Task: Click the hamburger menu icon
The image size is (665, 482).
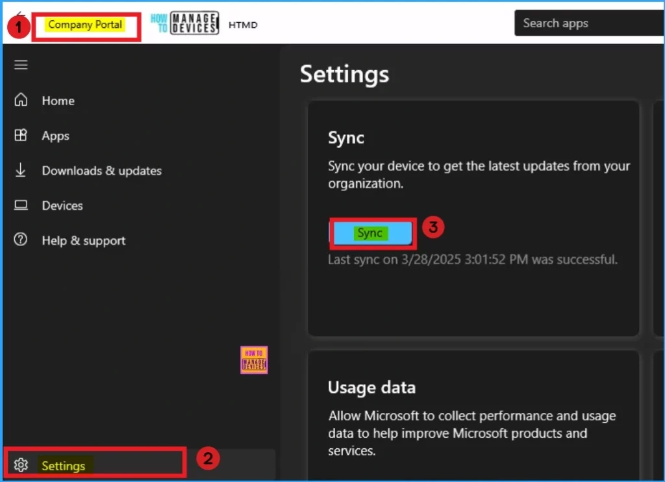Action: 21,65
